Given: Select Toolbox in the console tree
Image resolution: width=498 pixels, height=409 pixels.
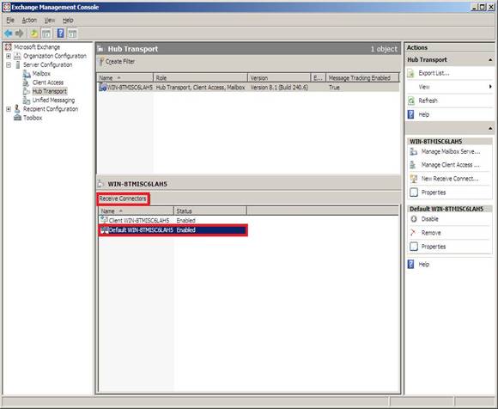Looking at the screenshot, I should (33, 118).
